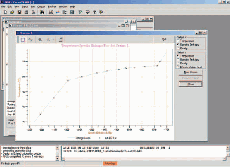This screenshot has width=230, height=167.
Task: Select the zoom-in magnifier in the plot toolbar
Action: click(x=40, y=39)
